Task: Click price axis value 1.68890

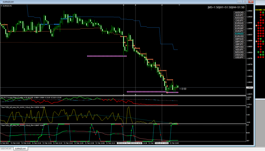Action: 250,41
